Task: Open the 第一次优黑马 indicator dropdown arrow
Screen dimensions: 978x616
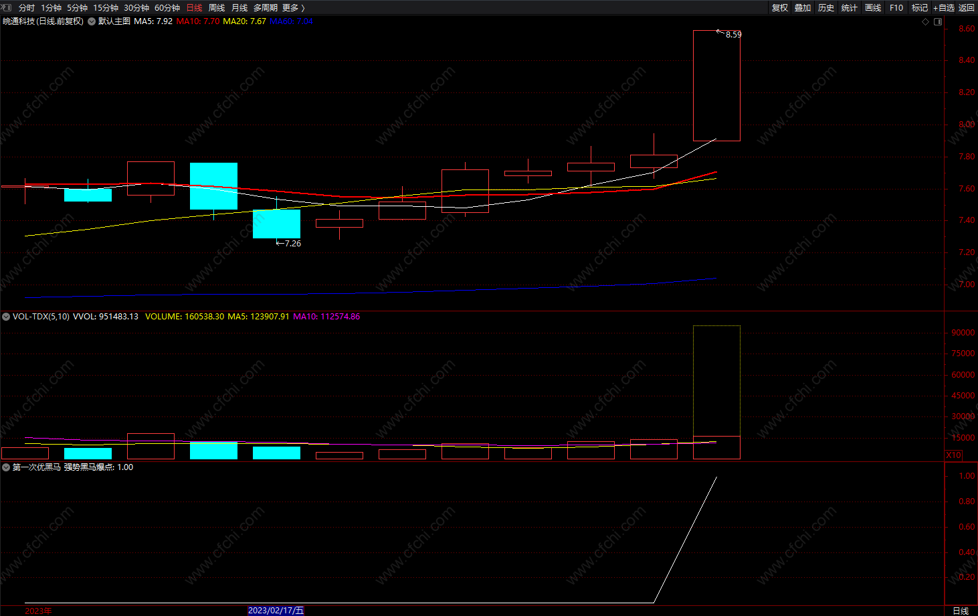Action: [x=6, y=467]
